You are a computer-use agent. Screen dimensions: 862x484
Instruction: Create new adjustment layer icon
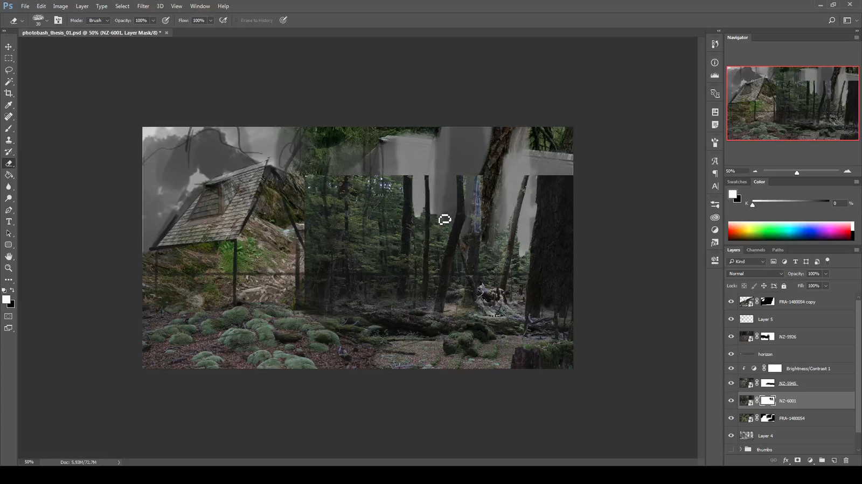click(x=810, y=460)
